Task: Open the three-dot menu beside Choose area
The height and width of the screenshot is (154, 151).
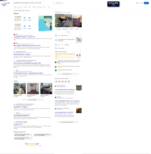Action: click(x=31, y=10)
